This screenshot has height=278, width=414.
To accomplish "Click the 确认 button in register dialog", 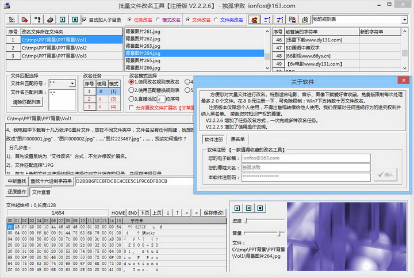I will [385, 174].
